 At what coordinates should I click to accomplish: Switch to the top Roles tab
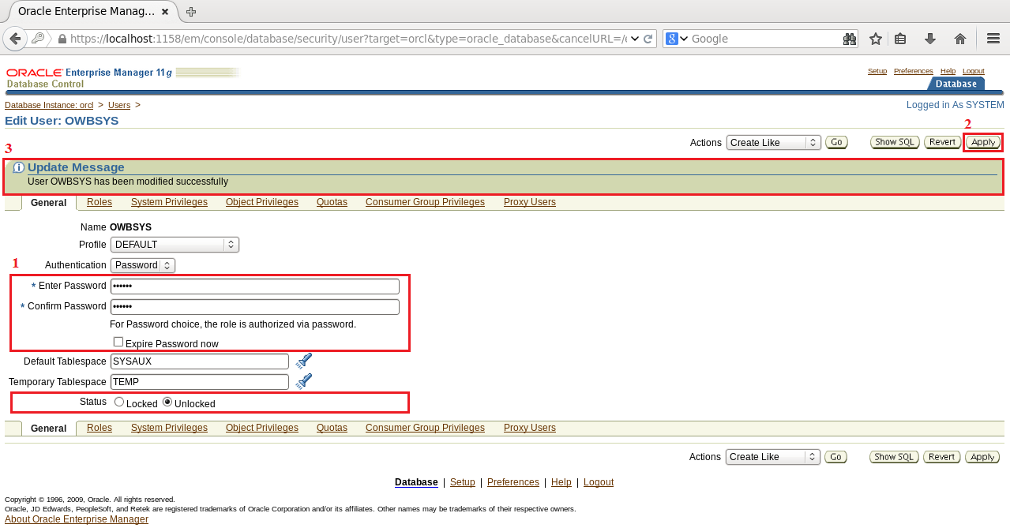[x=99, y=202]
